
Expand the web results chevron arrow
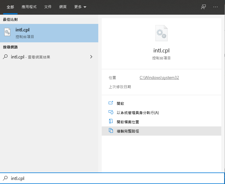pyautogui.click(x=91, y=57)
